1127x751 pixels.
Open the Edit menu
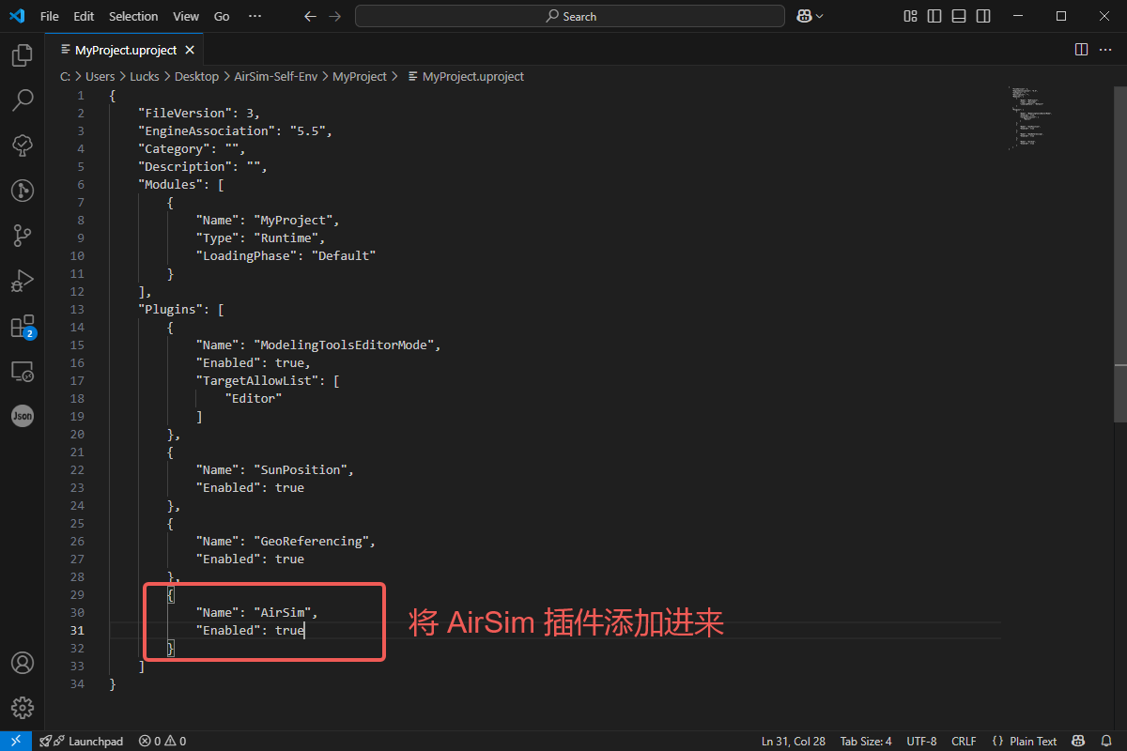click(84, 16)
